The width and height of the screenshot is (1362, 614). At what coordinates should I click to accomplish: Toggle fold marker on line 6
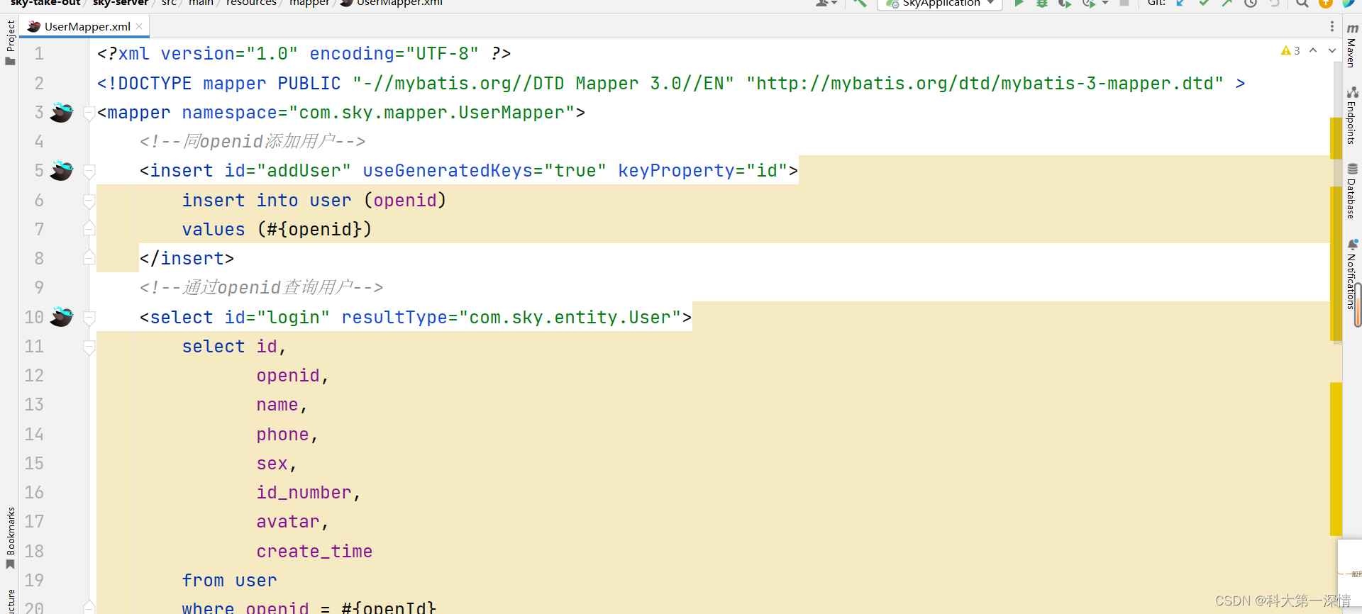click(89, 201)
